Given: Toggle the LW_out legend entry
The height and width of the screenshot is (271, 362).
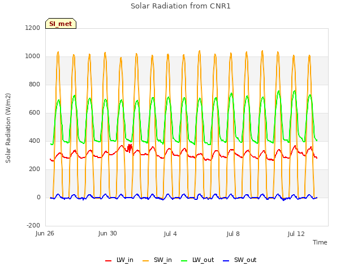Looking at the screenshot, I should tap(197, 260).
